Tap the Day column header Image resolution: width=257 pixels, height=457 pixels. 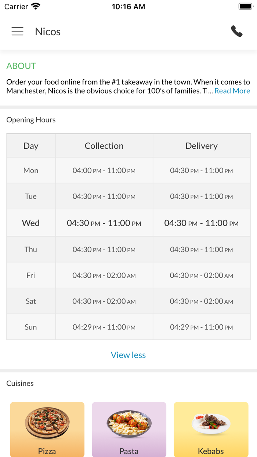(x=31, y=146)
